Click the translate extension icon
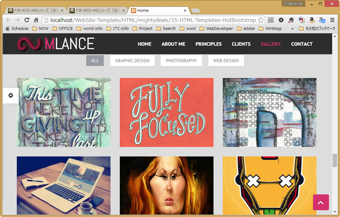This screenshot has height=217, width=340. coord(322,20)
